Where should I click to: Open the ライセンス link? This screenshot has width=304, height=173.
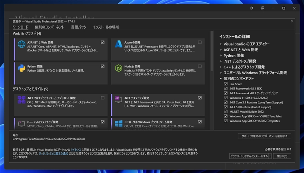76,150
